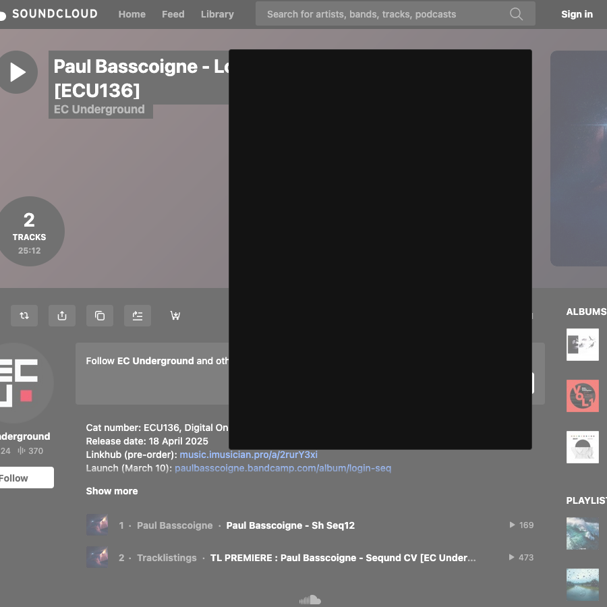Click the SoundCloud logo
The height and width of the screenshot is (607, 607).
click(49, 14)
